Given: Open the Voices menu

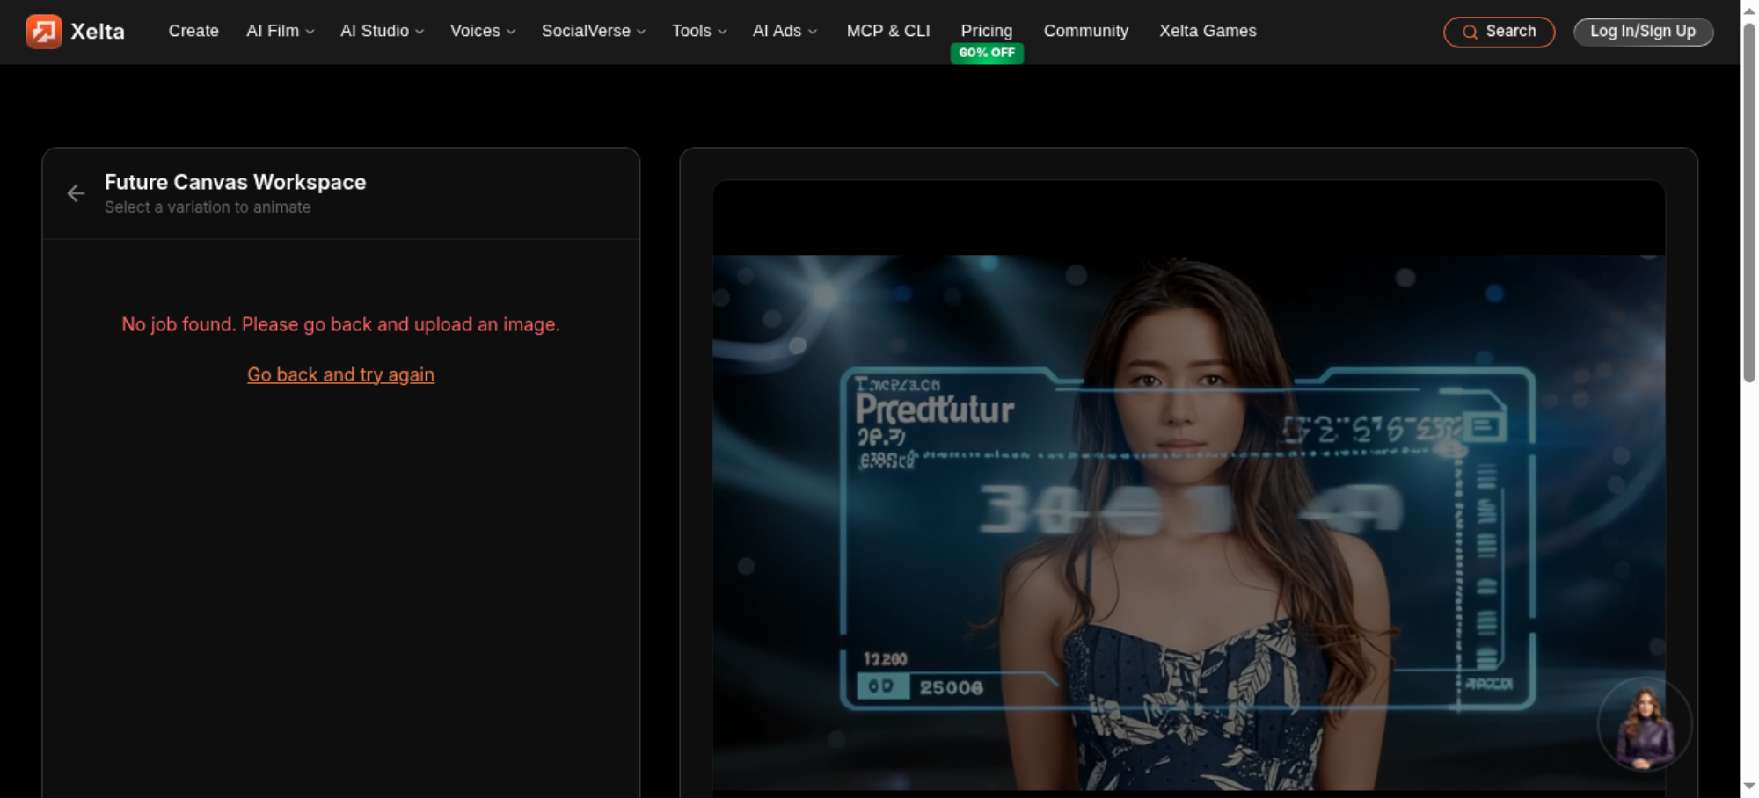Looking at the screenshot, I should click(475, 31).
